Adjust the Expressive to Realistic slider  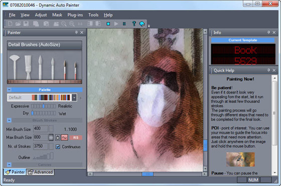pyautogui.click(x=43, y=106)
